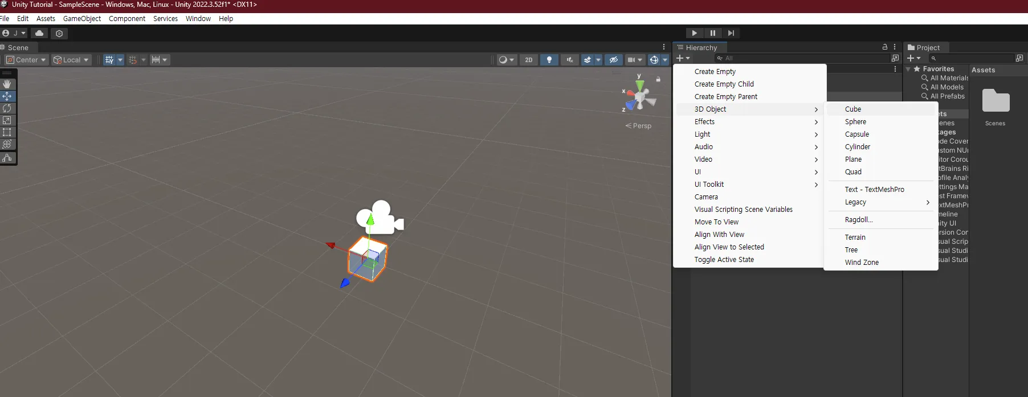Click the Hierarchy plus create button

[683, 58]
